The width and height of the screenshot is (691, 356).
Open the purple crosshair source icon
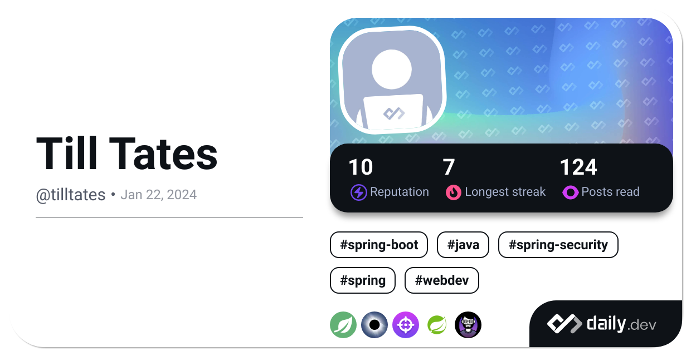pos(406,325)
